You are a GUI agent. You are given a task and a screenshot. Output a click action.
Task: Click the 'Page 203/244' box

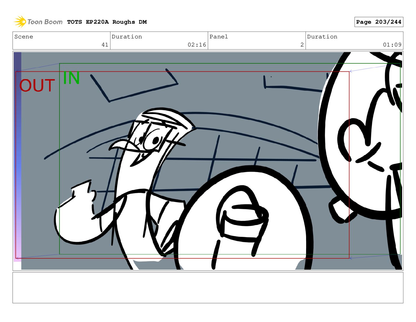click(379, 22)
